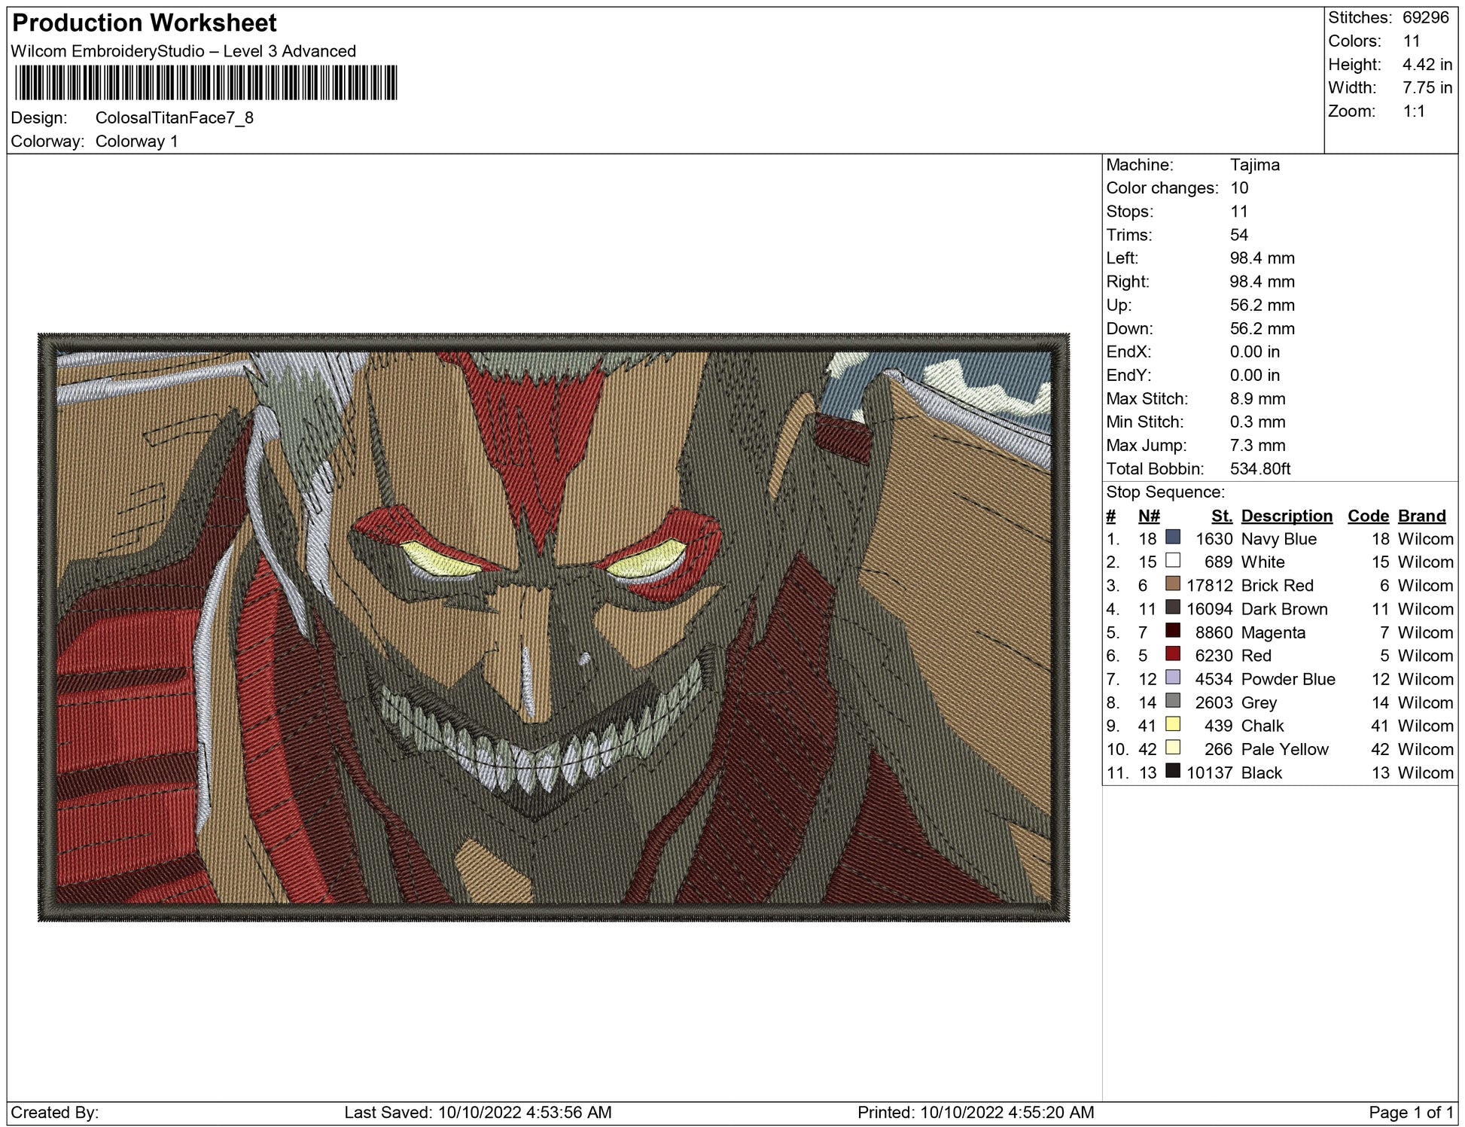Click the Dark Brown color swatch
The height and width of the screenshot is (1127, 1465).
point(1172,608)
